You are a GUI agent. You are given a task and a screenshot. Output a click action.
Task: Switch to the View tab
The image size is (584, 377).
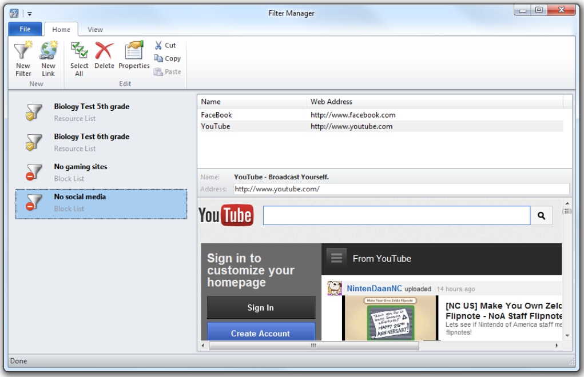point(95,29)
